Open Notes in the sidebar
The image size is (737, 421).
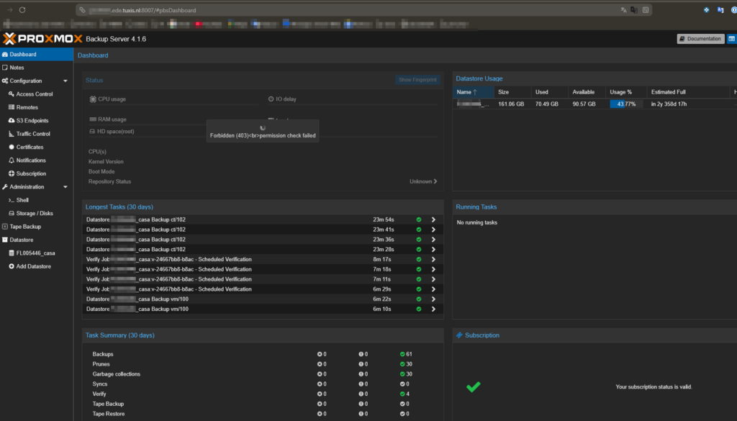37,68
